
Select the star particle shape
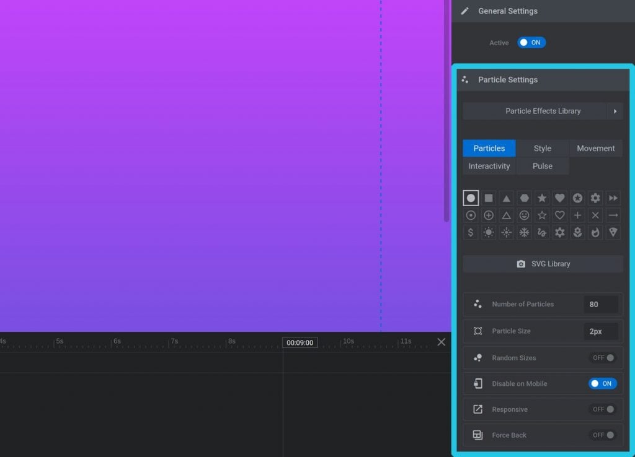(541, 198)
